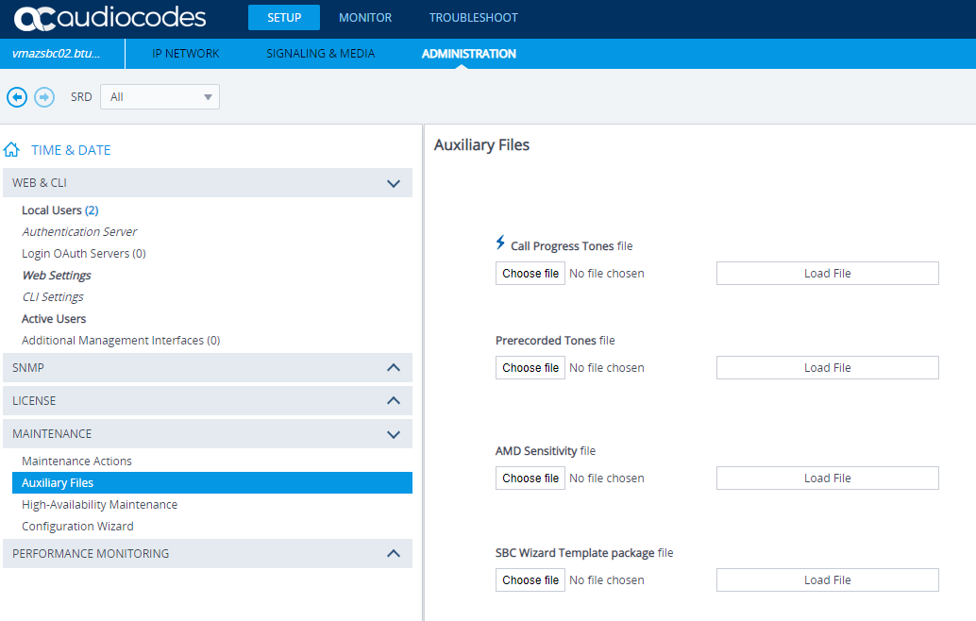Image resolution: width=976 pixels, height=621 pixels.
Task: Open the TROUBLESHOOT tab
Action: point(473,17)
